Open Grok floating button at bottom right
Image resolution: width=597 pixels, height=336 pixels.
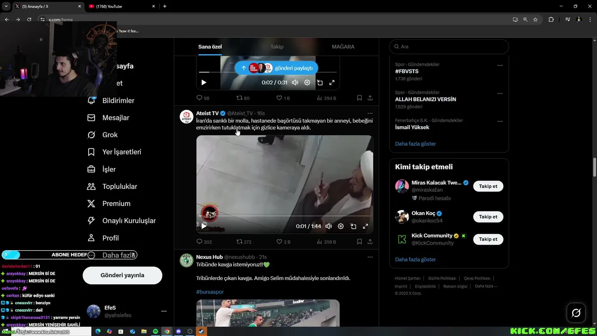[576, 313]
